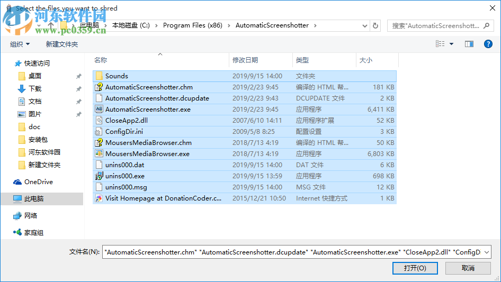The height and width of the screenshot is (282, 501).
Task: Open the 河东软件园 folder in sidebar
Action: (x=44, y=152)
